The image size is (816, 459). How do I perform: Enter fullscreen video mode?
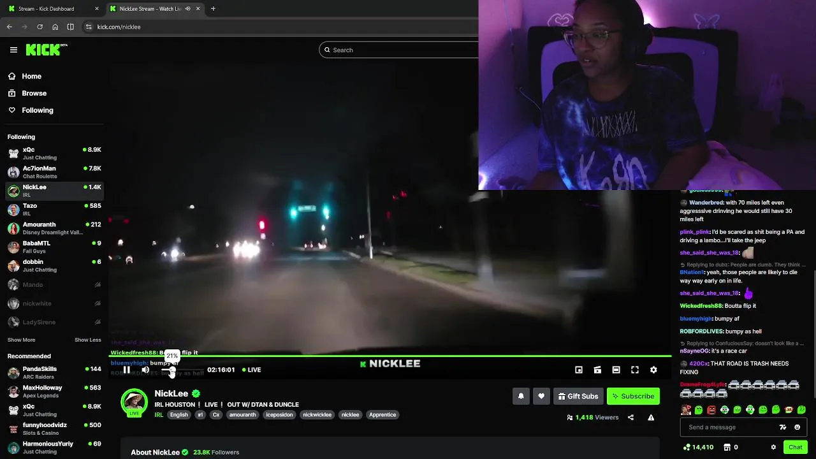tap(635, 370)
